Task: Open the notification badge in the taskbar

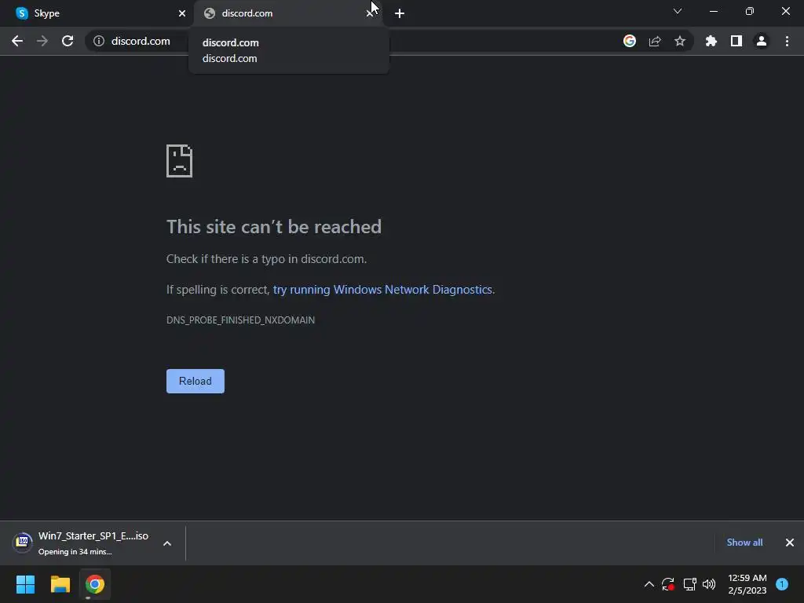Action: (x=782, y=584)
